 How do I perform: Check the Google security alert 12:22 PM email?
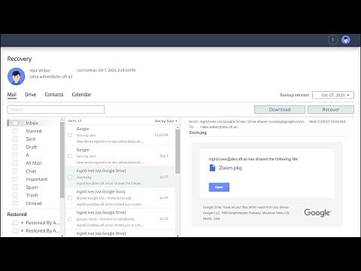(70, 135)
